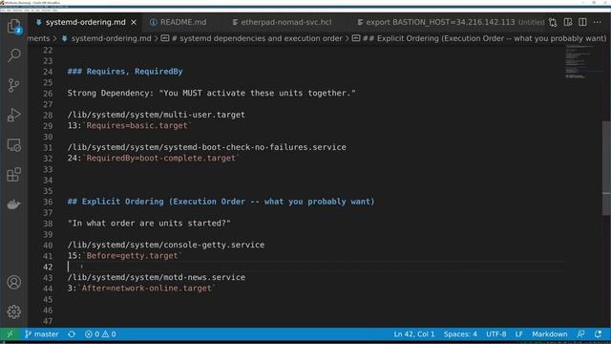611x344 pixels.
Task: Click the master branch in status bar
Action: point(41,333)
